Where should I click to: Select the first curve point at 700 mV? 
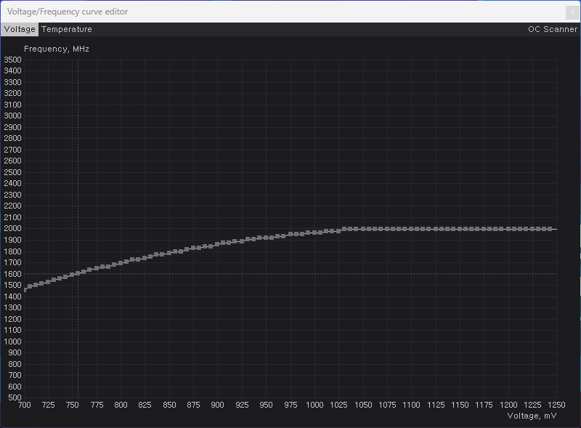pyautogui.click(x=25, y=290)
